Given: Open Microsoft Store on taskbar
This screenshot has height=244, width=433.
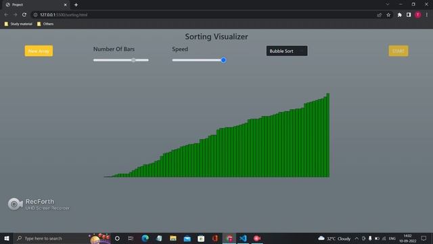Looking at the screenshot, I should (x=201, y=238).
